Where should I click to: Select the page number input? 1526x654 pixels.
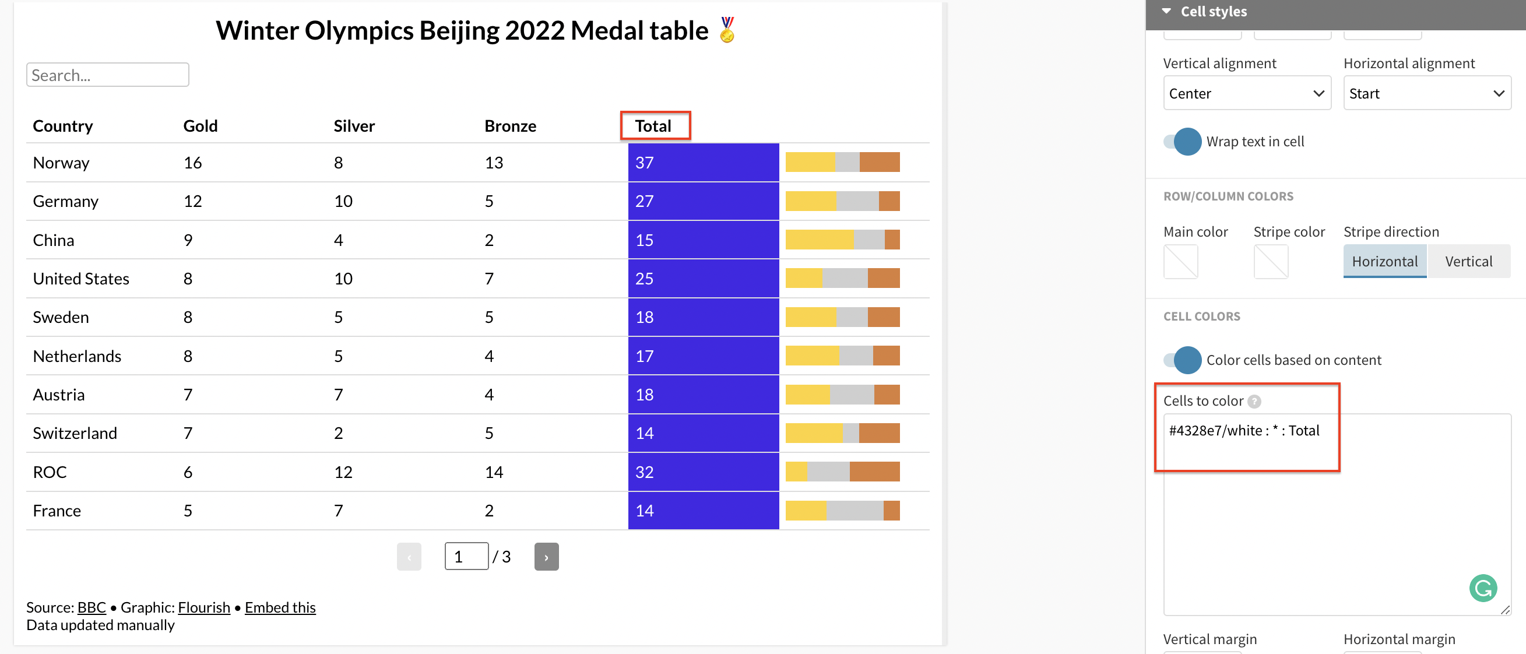(x=466, y=555)
